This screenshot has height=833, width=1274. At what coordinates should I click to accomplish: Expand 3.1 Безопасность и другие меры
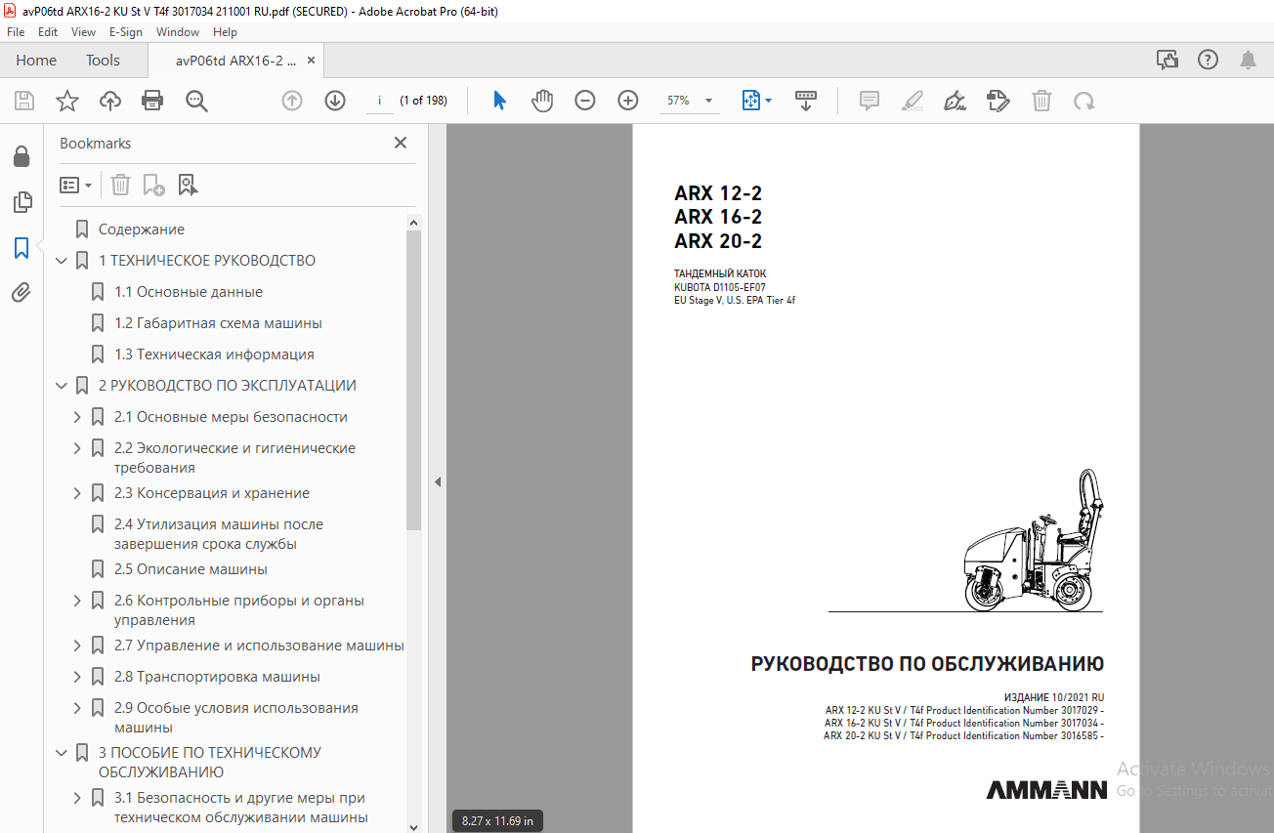(x=77, y=798)
